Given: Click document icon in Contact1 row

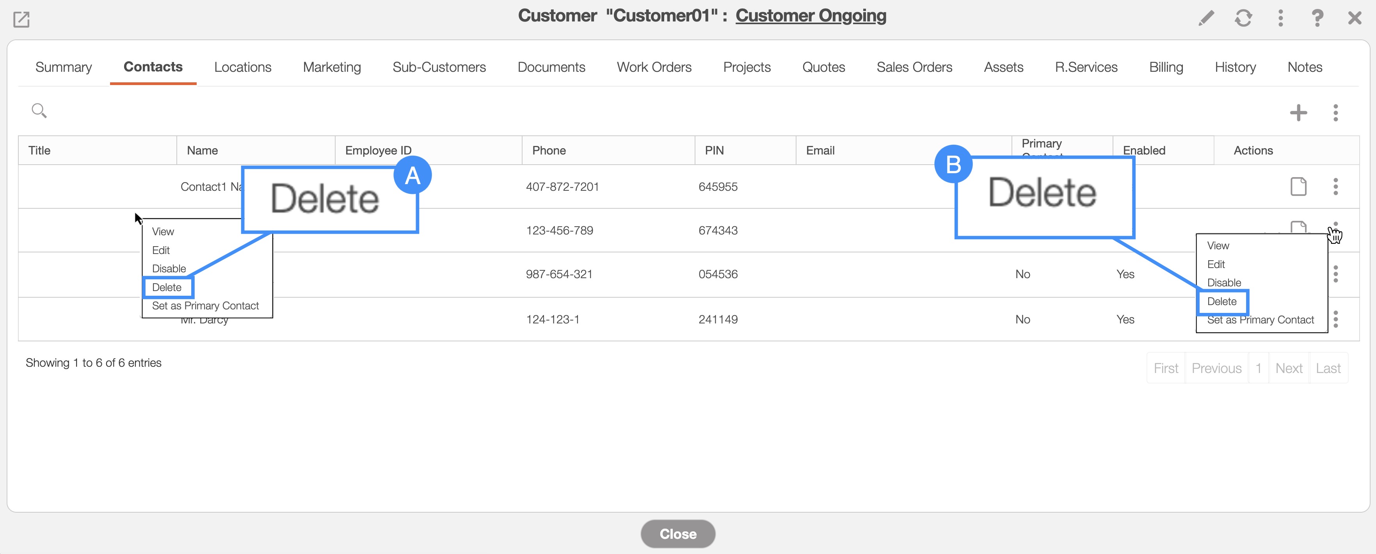Looking at the screenshot, I should click(1298, 186).
